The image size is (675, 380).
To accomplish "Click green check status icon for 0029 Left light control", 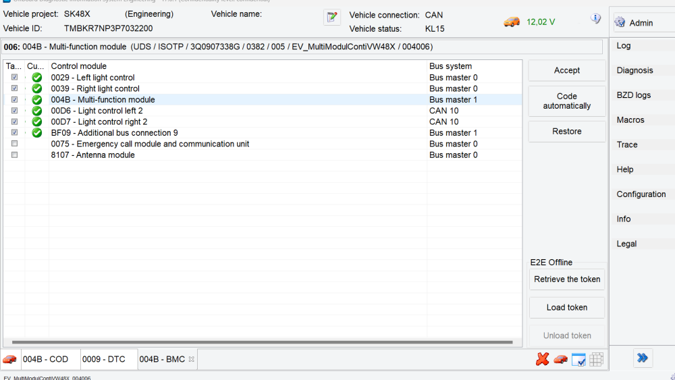I will coord(37,78).
